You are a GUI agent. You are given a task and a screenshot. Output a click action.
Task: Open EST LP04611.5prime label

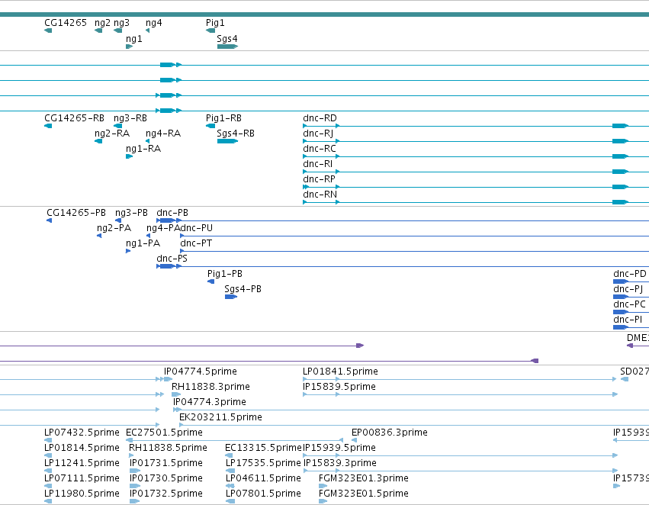coord(263,479)
